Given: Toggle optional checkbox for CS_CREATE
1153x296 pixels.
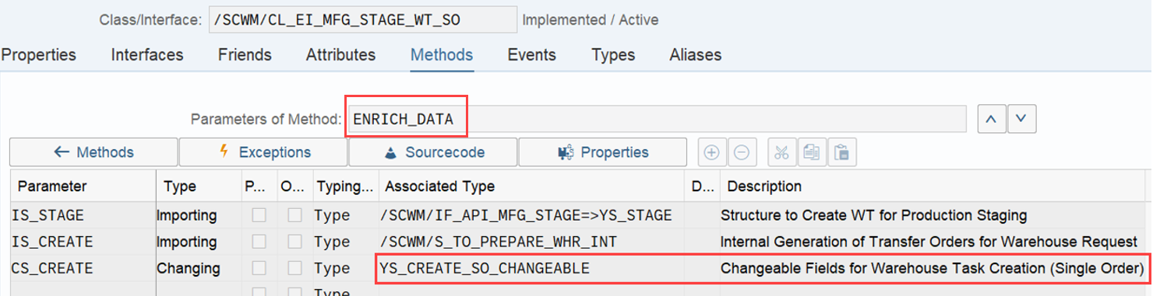Looking at the screenshot, I should [294, 268].
